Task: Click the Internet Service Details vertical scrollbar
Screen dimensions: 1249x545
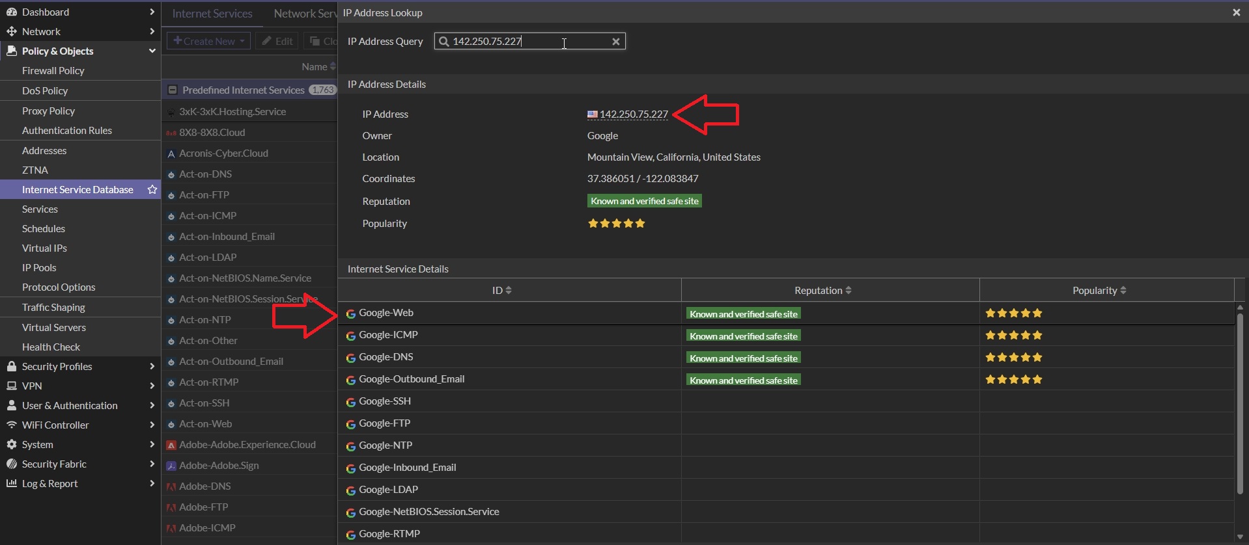Action: pyautogui.click(x=1240, y=405)
